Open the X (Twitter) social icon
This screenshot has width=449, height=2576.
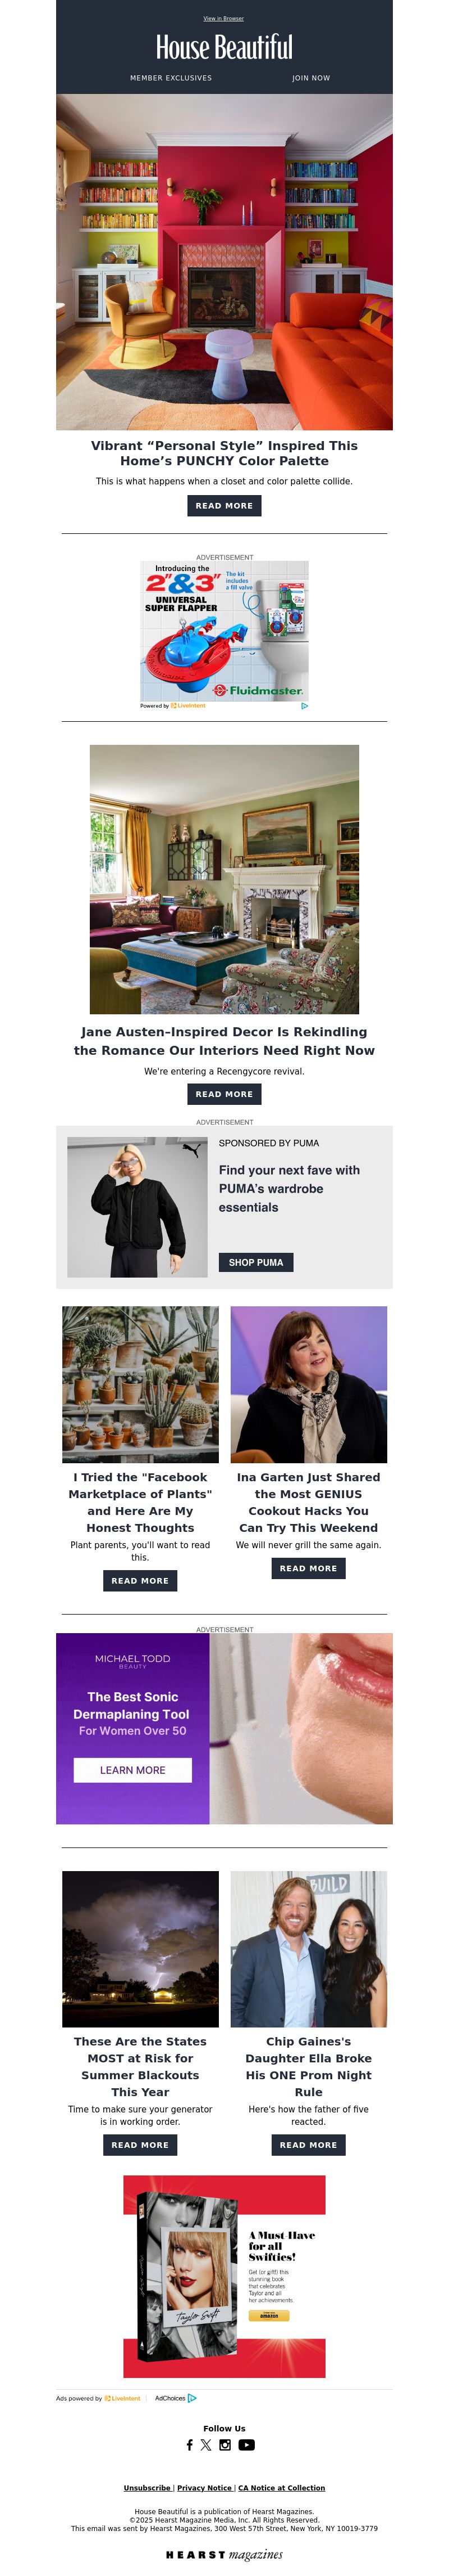(205, 2445)
